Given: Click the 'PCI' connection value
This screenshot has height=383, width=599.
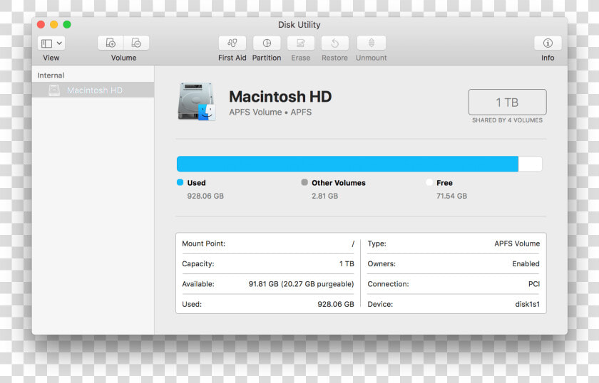Looking at the screenshot, I should (x=534, y=284).
